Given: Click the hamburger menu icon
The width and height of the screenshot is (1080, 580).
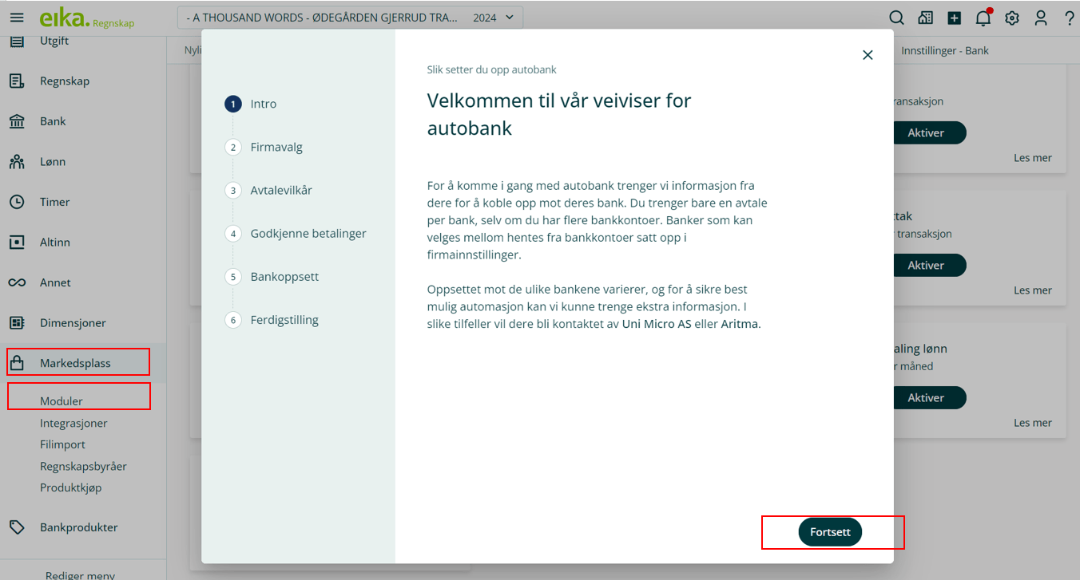Looking at the screenshot, I should (17, 18).
